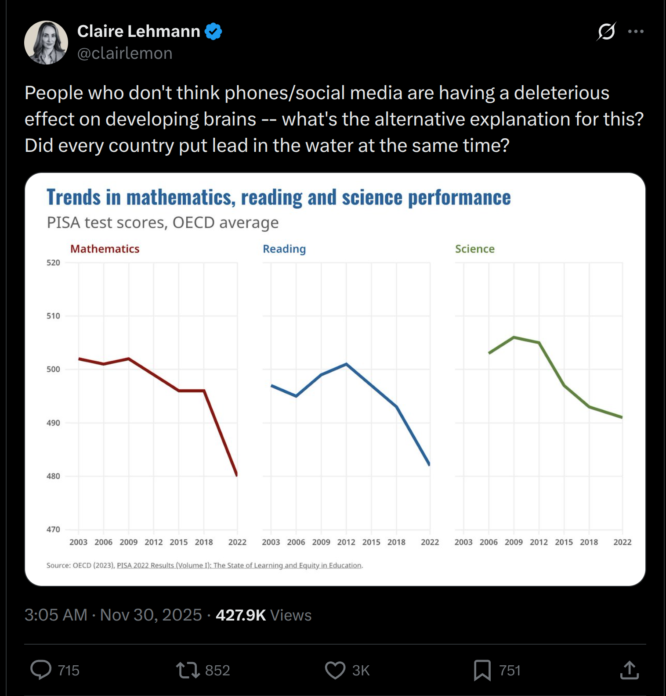This screenshot has width=666, height=696.
Task: Click the Grok slashed-circle icon
Action: [606, 32]
